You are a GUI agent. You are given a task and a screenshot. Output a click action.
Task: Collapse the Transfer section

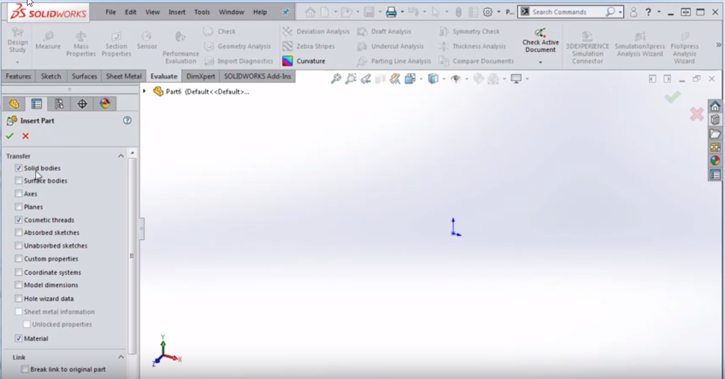(121, 156)
